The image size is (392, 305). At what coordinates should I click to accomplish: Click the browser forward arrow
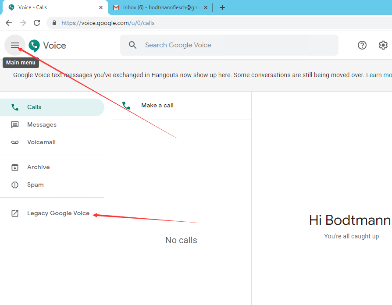point(23,23)
